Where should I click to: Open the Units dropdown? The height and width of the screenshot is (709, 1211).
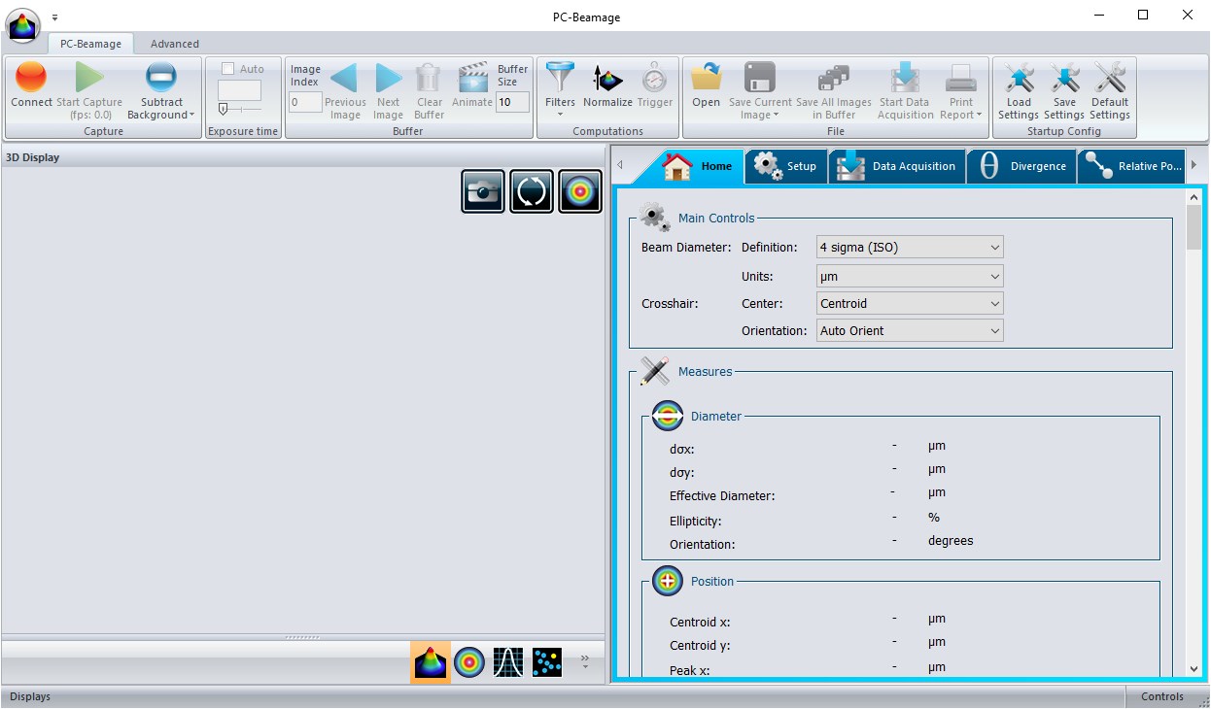(910, 277)
